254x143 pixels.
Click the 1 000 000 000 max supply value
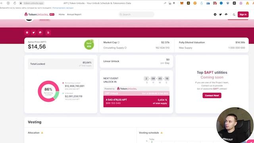(237, 48)
